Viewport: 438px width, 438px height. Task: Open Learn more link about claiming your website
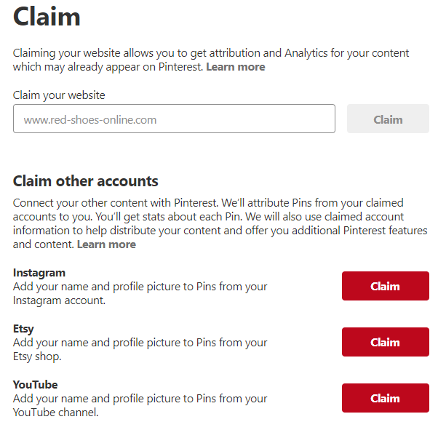[235, 67]
